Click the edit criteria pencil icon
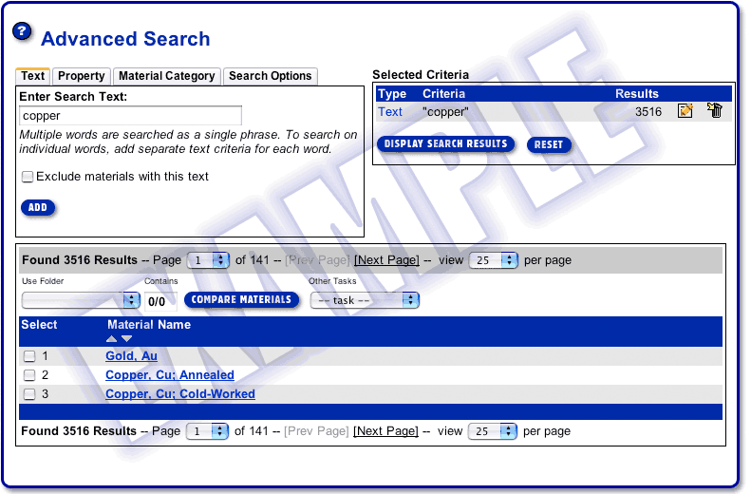The height and width of the screenshot is (494, 751). click(x=685, y=111)
